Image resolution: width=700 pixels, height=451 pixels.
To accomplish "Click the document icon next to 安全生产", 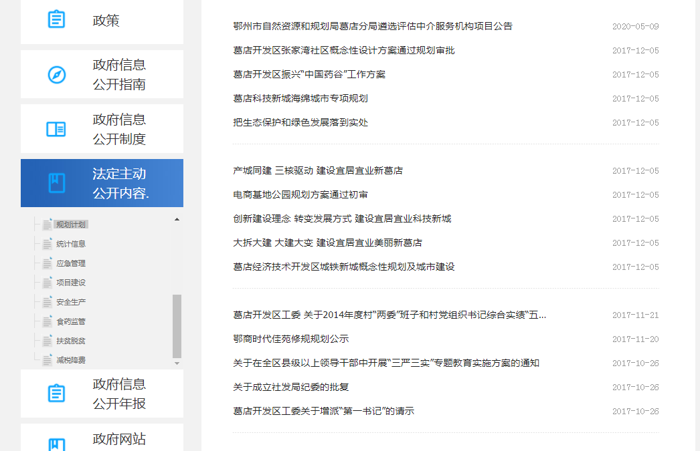I will (48, 302).
